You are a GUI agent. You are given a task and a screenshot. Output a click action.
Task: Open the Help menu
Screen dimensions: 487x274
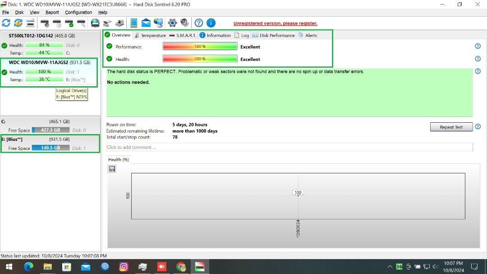[x=103, y=13]
